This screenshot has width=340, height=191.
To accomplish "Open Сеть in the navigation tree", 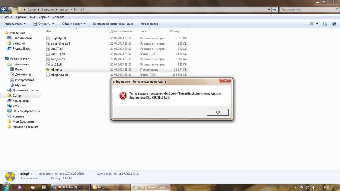I will [x=16, y=106].
